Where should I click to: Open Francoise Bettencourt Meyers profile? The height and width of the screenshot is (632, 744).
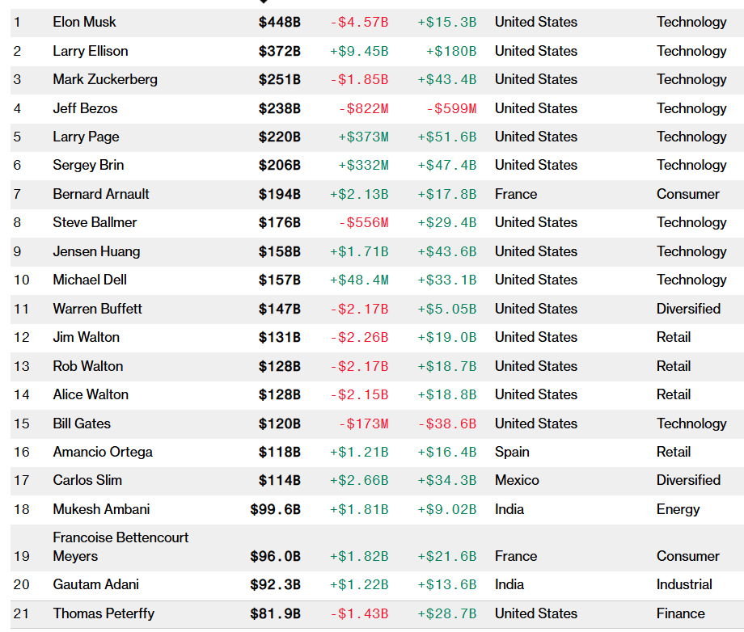pos(120,547)
